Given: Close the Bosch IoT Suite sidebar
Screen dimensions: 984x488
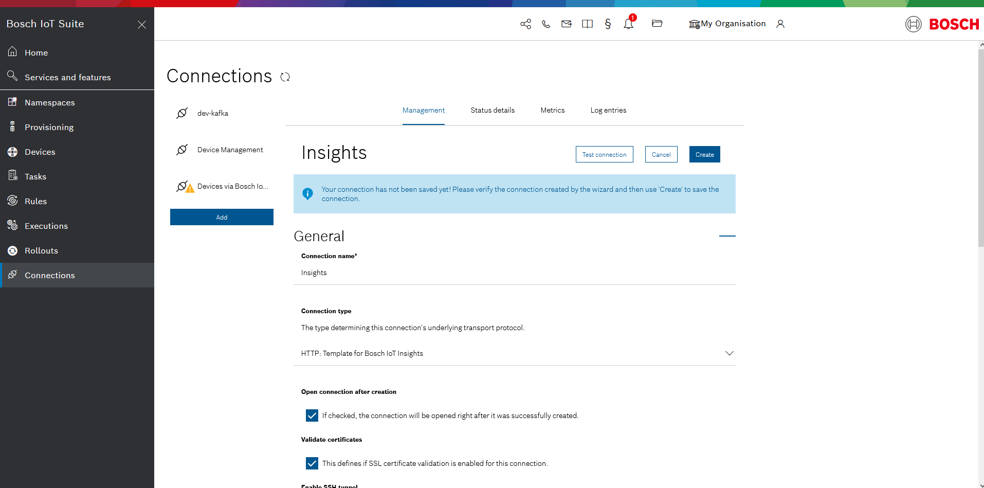Looking at the screenshot, I should click(142, 25).
